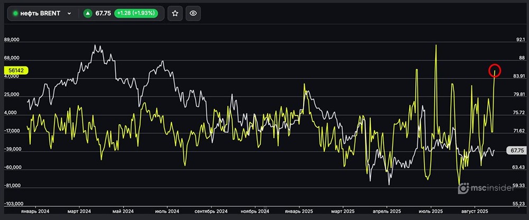Click the 89,000 left axis label
Screen dimensions: 529x220
click(x=11, y=40)
